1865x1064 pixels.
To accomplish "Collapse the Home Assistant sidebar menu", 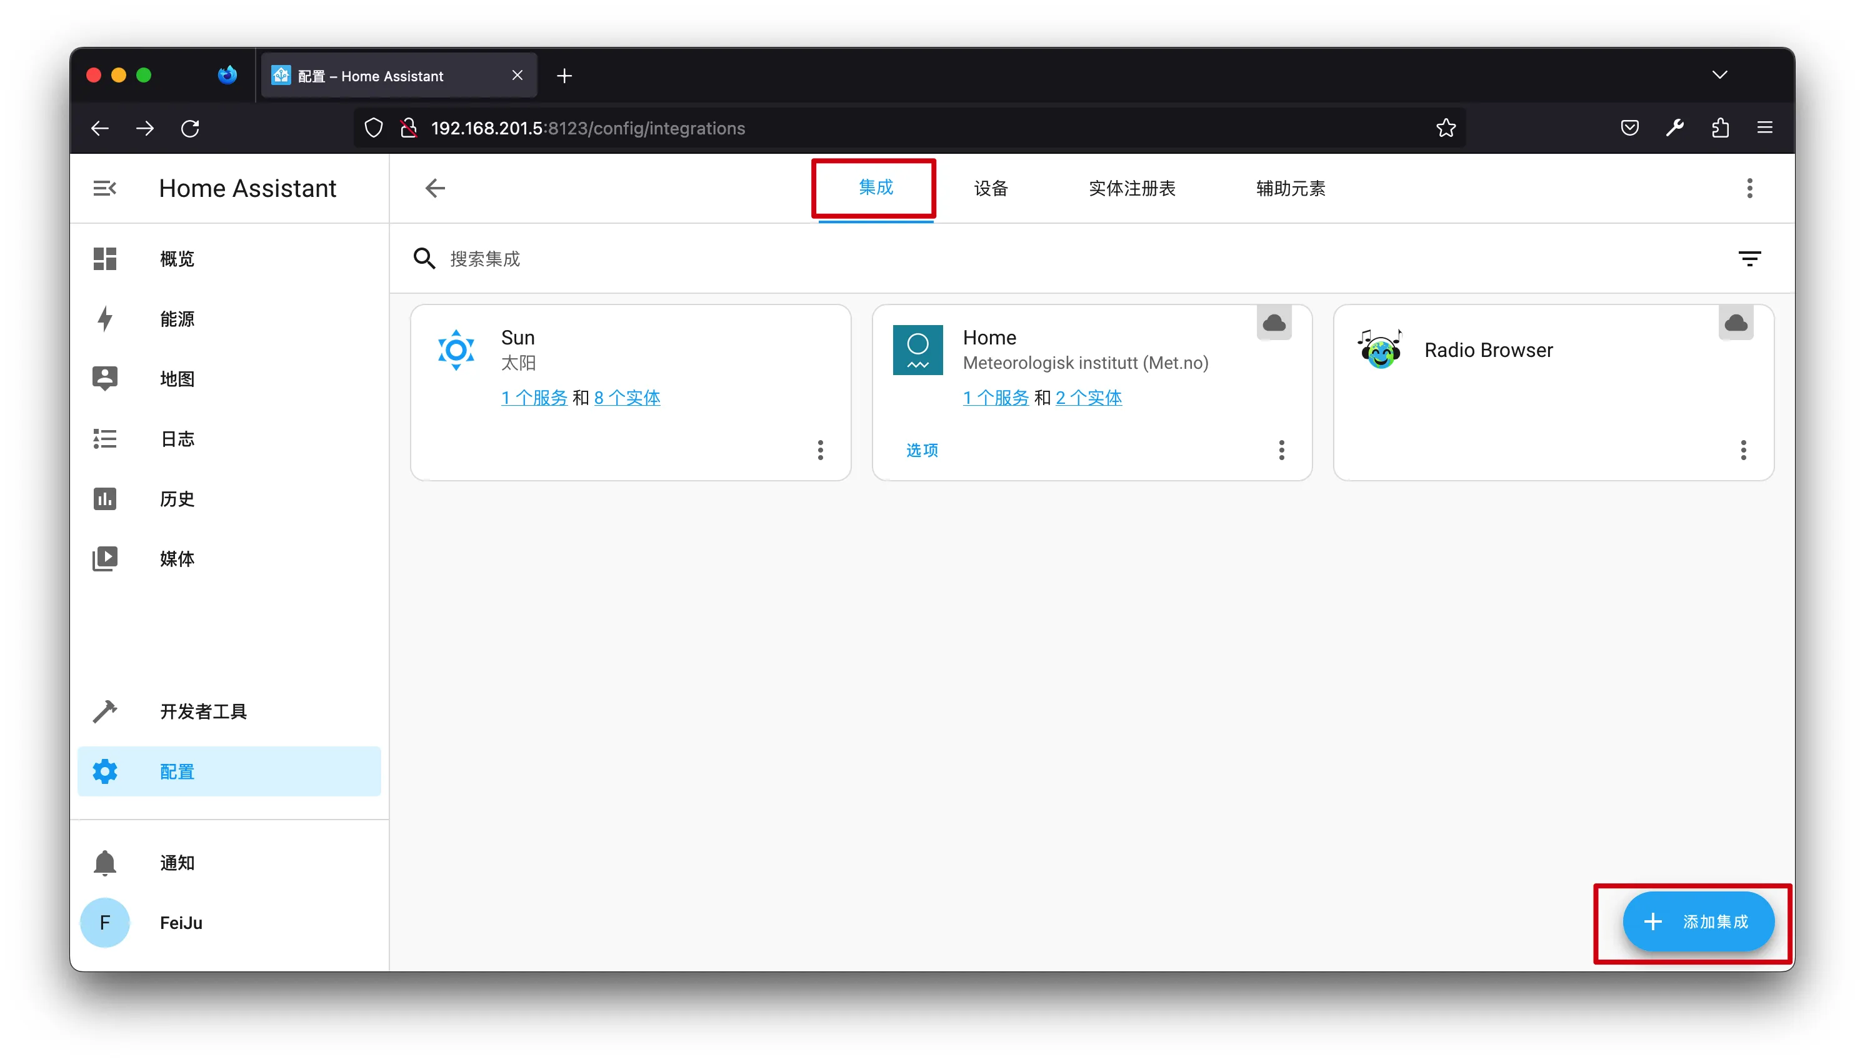I will point(104,189).
